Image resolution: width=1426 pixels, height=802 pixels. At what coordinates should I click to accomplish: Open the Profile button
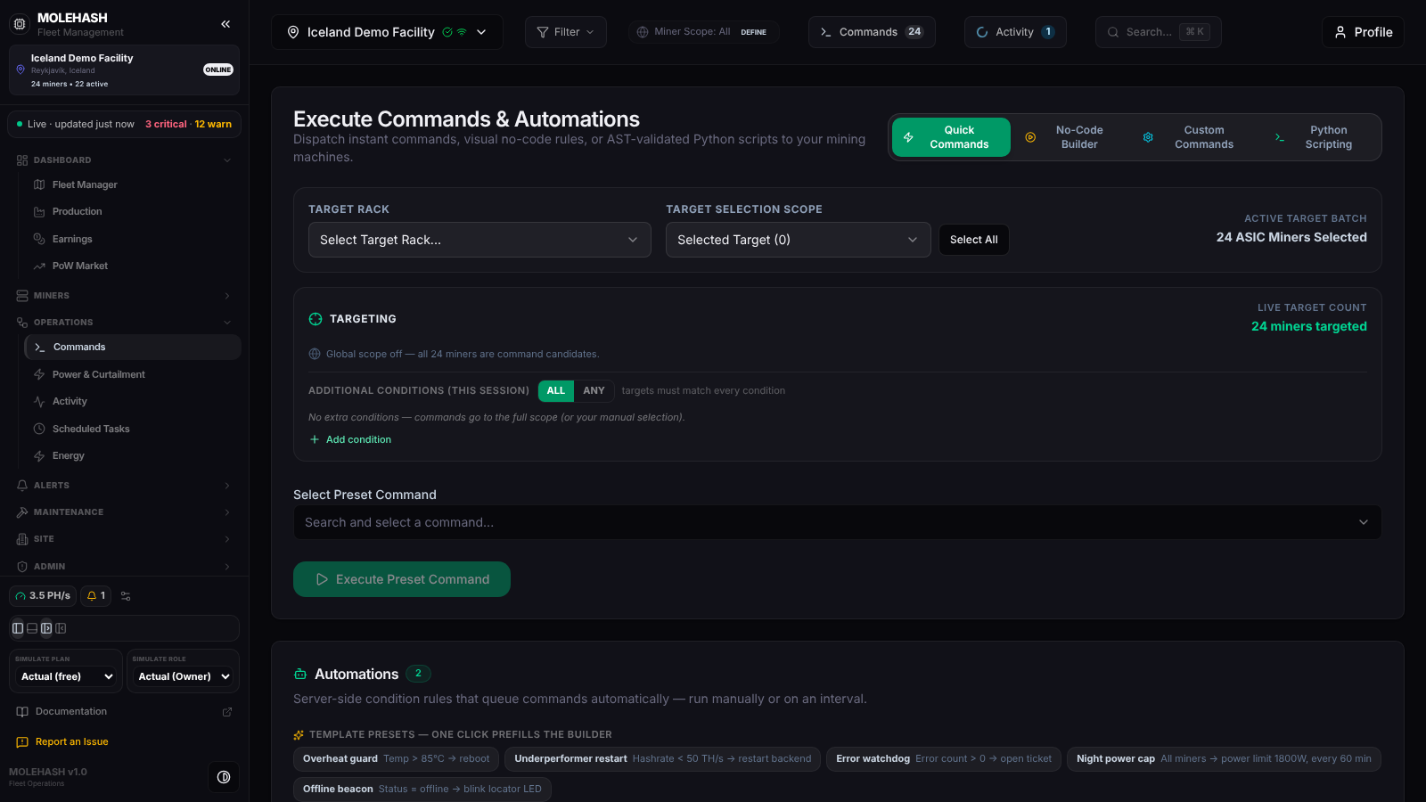click(x=1363, y=32)
